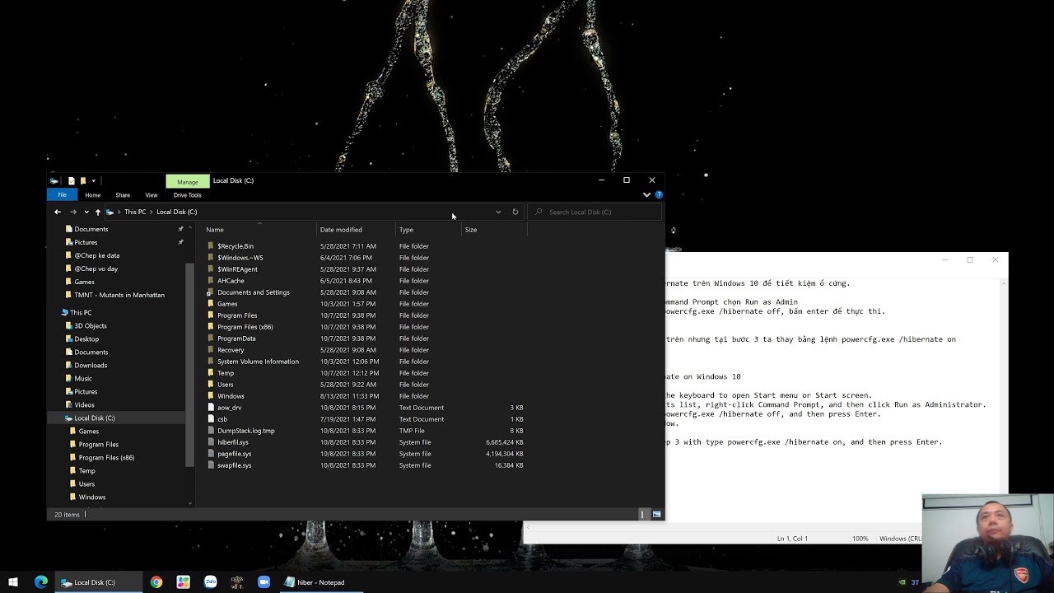1054x593 pixels.
Task: Open the View ribbon tab
Action: click(152, 195)
